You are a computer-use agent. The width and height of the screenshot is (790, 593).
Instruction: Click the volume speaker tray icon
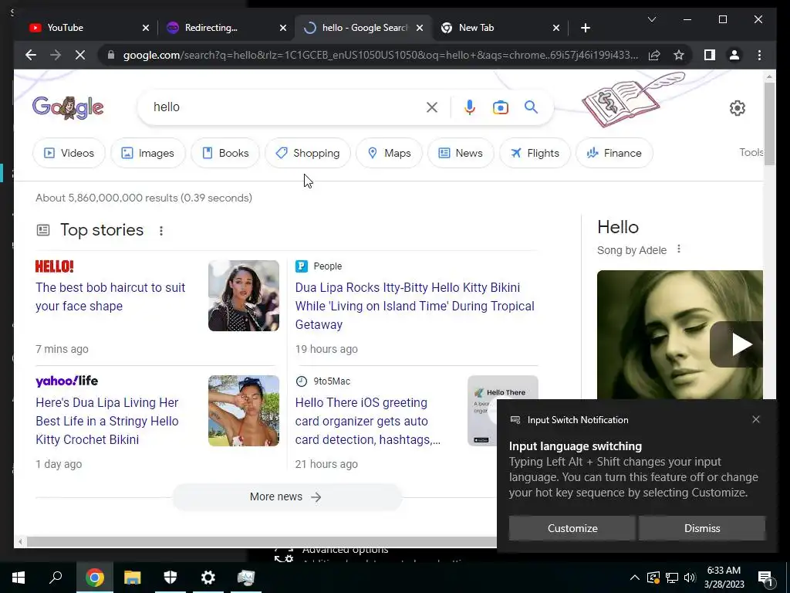coord(690,578)
